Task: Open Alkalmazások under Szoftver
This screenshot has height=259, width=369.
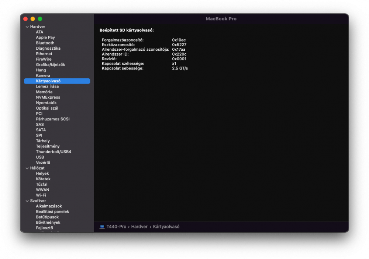Action: click(49, 206)
